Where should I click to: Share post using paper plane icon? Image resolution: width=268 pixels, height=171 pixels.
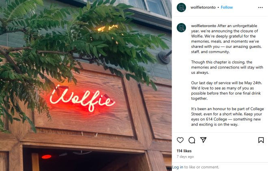pyautogui.click(x=203, y=140)
